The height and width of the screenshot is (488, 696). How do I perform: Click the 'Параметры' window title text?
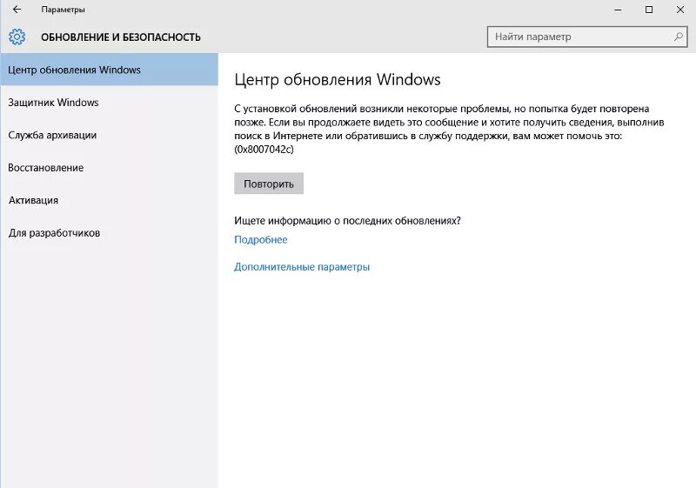pos(63,10)
